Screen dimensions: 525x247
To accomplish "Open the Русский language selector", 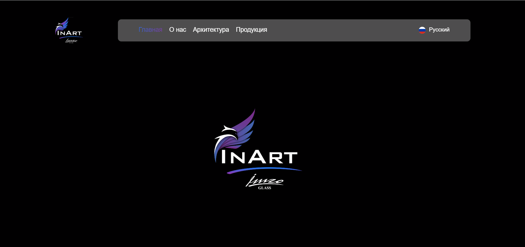I will coord(434,30).
